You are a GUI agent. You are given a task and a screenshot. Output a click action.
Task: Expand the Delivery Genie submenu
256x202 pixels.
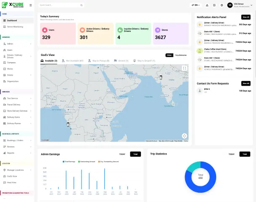(31, 117)
